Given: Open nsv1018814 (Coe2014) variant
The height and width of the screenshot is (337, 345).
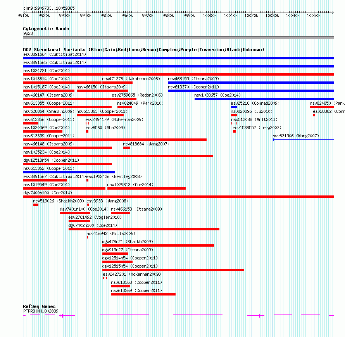Looking at the screenshot, I should click(x=47, y=79).
